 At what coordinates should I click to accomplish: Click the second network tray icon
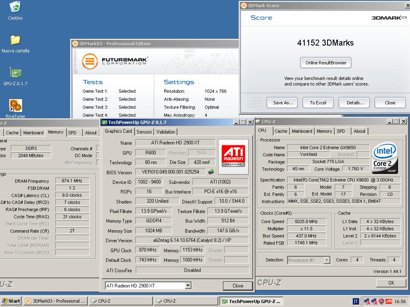pyautogui.click(x=374, y=301)
